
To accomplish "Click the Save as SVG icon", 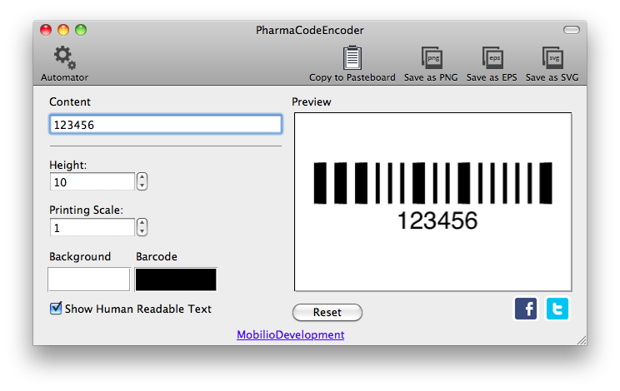I will pyautogui.click(x=552, y=57).
